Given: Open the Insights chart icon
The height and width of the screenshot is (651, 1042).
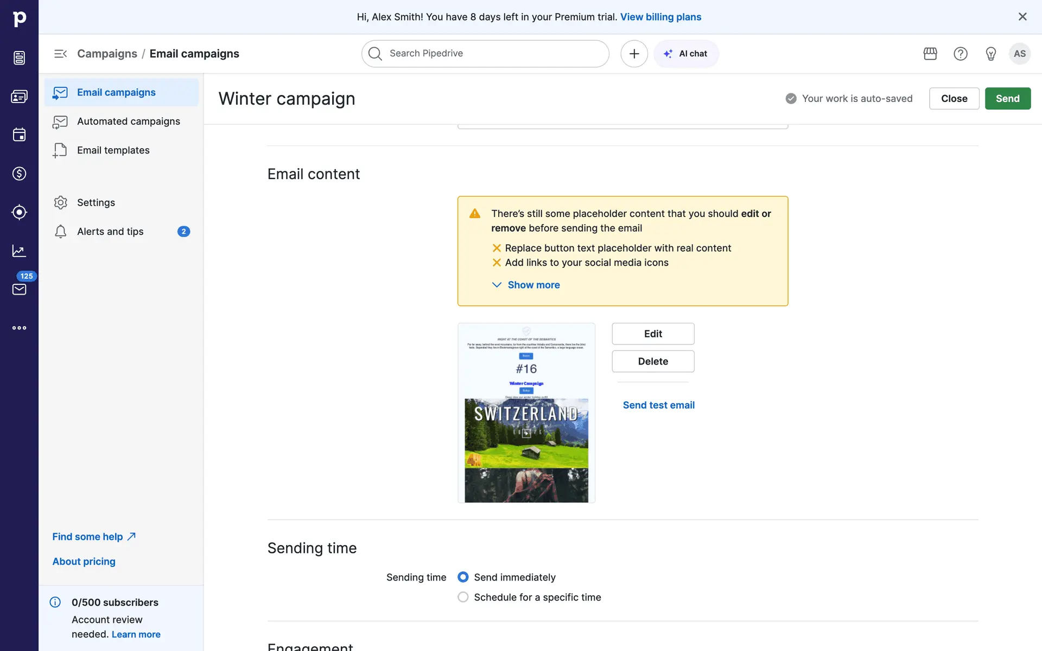Looking at the screenshot, I should 19,251.
